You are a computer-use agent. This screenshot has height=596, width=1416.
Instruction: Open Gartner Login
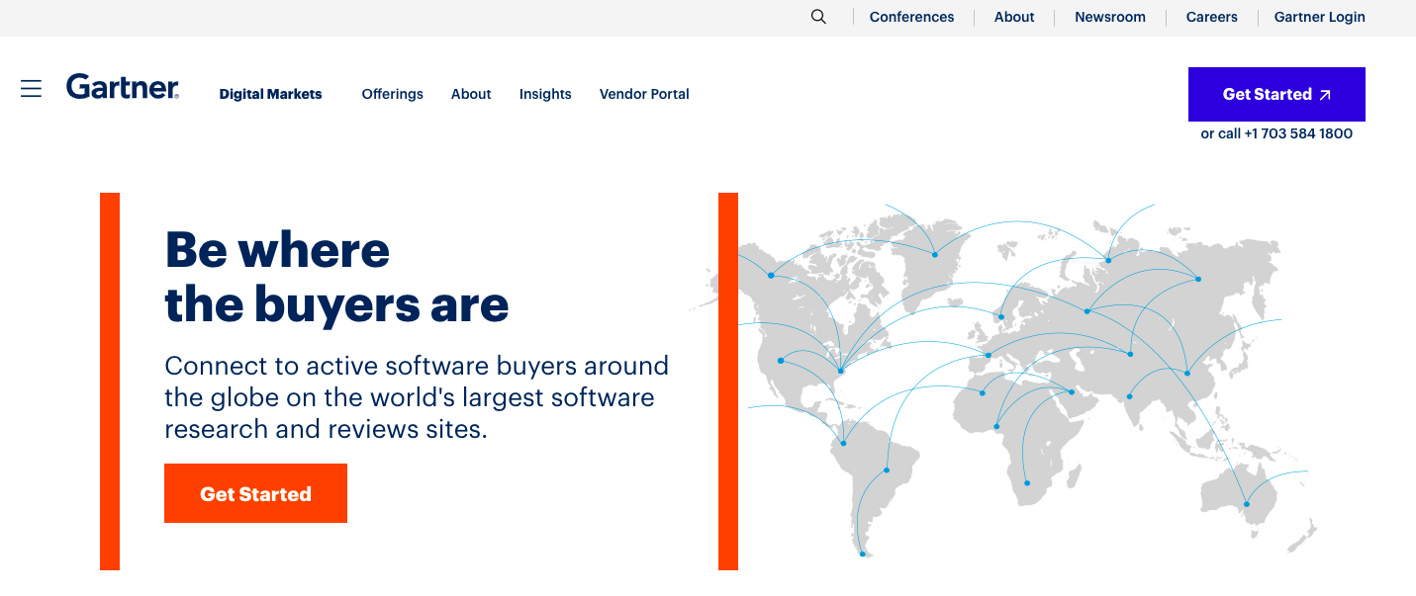tap(1319, 17)
